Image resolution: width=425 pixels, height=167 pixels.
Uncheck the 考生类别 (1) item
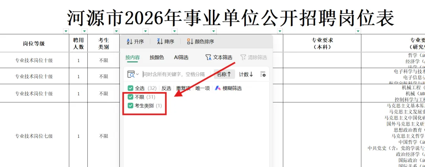pyautogui.click(x=131, y=106)
